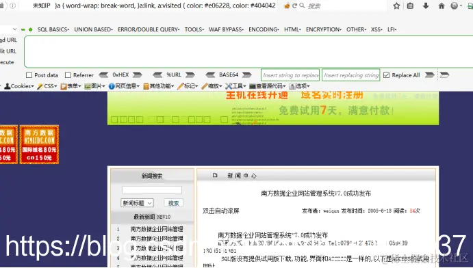Click the filled arrow after Replace All
This screenshot has width=473, height=268.
click(x=430, y=75)
